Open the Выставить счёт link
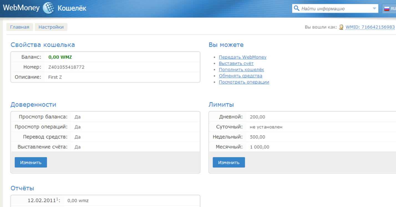Image resolution: width=396 pixels, height=207 pixels. point(236,63)
